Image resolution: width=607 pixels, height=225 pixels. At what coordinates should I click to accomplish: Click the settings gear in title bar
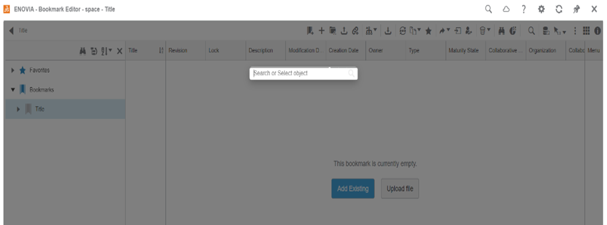[x=541, y=9]
